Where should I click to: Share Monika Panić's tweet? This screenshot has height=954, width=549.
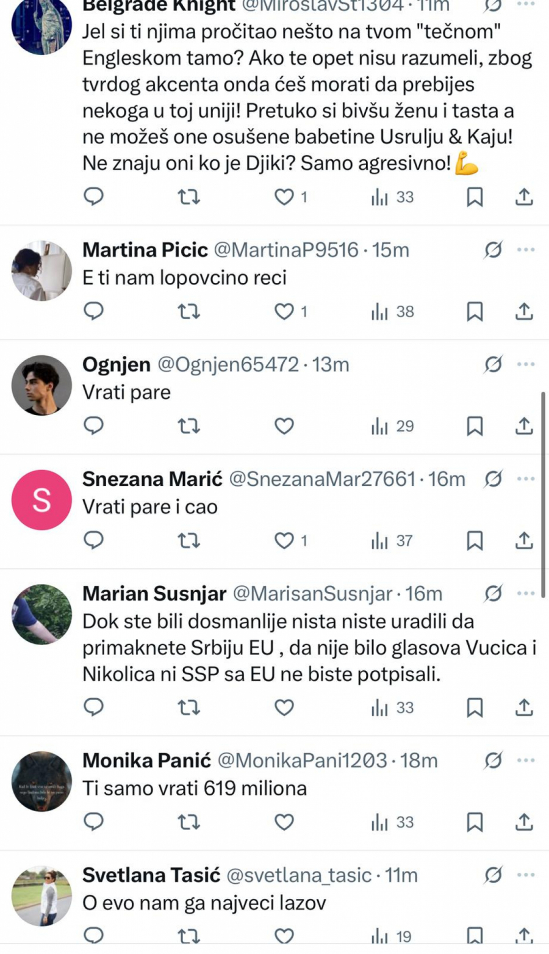point(524,822)
